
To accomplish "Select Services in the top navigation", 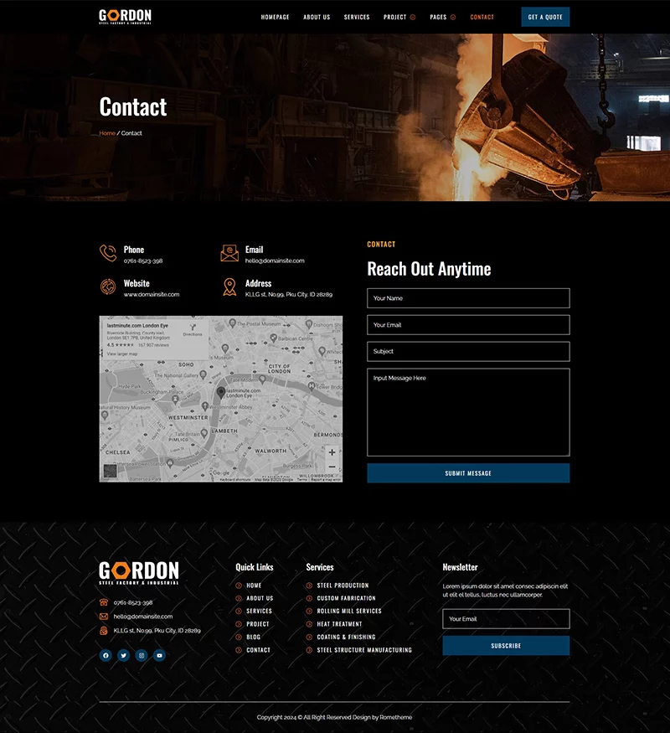I will point(357,17).
